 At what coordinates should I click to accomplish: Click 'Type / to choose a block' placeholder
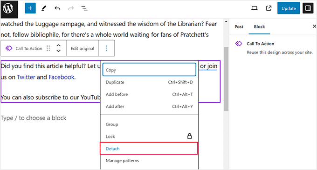[x=34, y=118]
